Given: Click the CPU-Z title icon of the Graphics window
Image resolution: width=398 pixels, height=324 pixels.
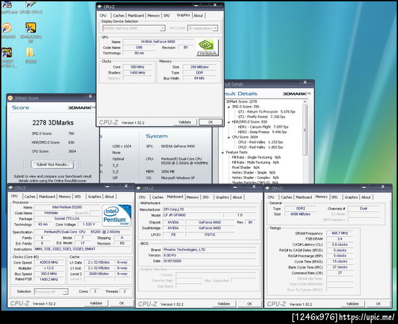Looking at the screenshot, I should pyautogui.click(x=99, y=7).
